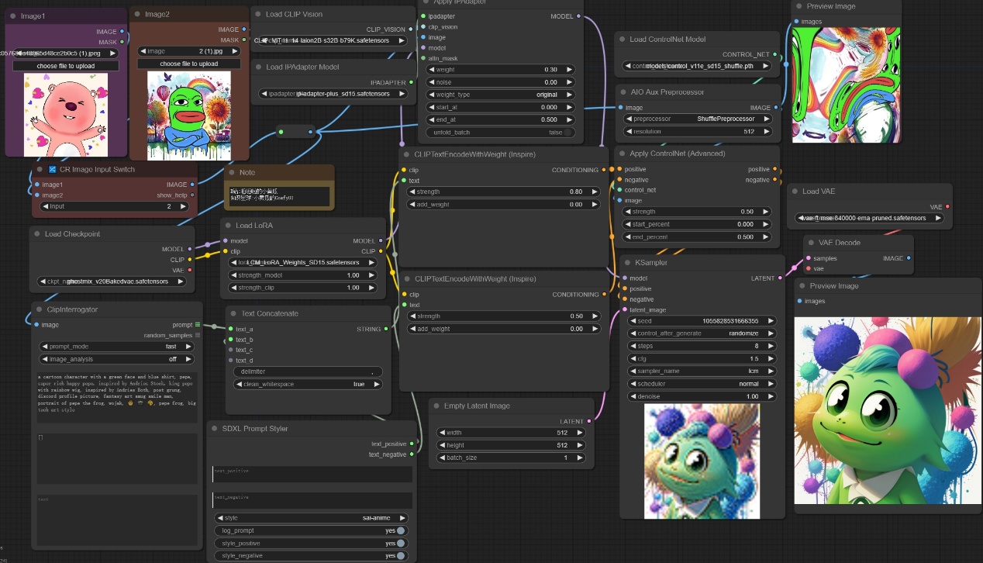Screen dimensions: 983x563
Task: Open the preprocessor dropdown showing ShufflePreprocessor
Action: tap(698, 119)
